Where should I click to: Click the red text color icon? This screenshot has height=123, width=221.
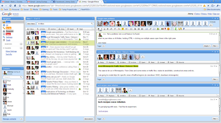[x=119, y=29]
